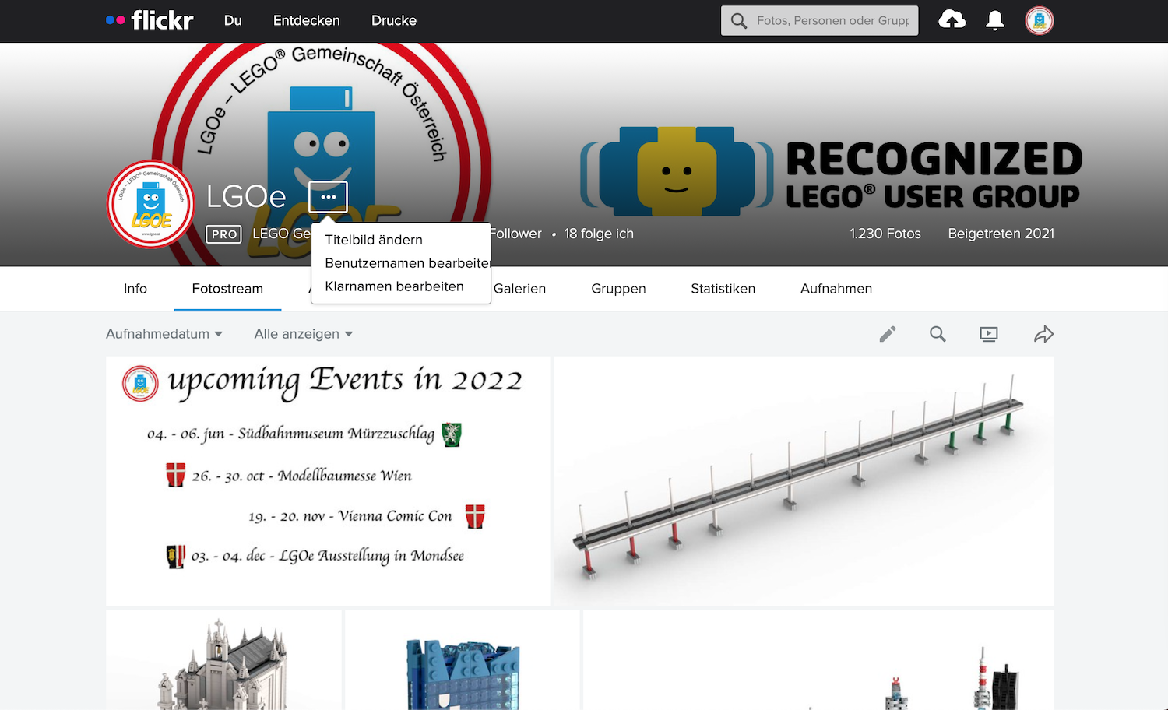The image size is (1168, 710).
Task: Open the Galerien tab
Action: [x=519, y=289]
